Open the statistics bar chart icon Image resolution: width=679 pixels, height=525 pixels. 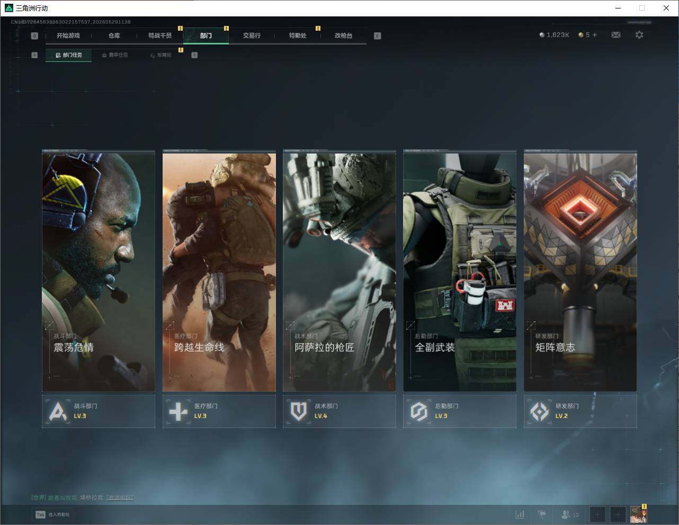point(520,514)
